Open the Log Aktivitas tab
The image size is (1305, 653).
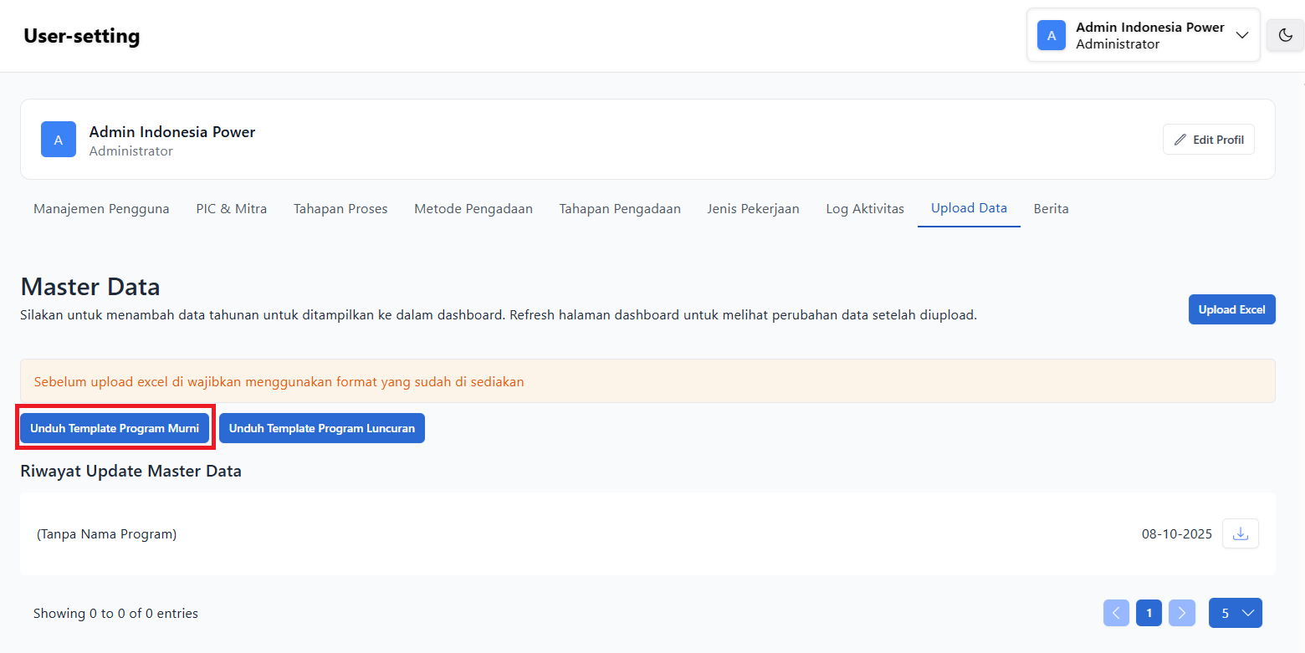865,209
